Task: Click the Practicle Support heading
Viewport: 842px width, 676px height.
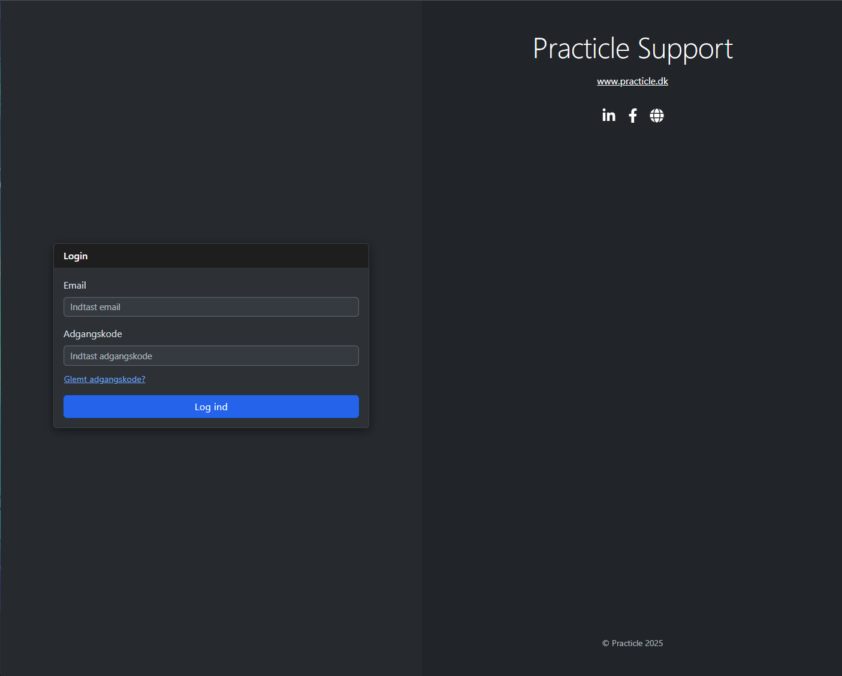Action: [x=633, y=48]
